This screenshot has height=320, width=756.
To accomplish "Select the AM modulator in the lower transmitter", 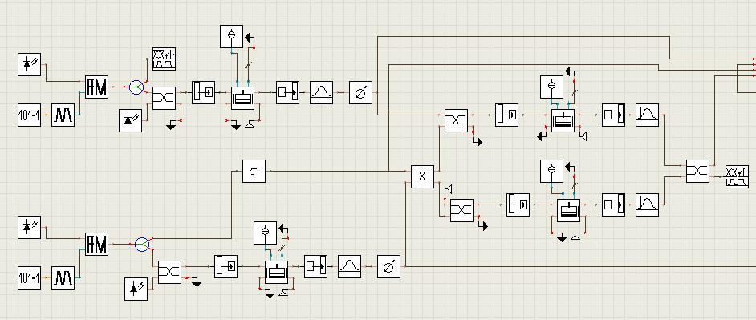I will (96, 245).
